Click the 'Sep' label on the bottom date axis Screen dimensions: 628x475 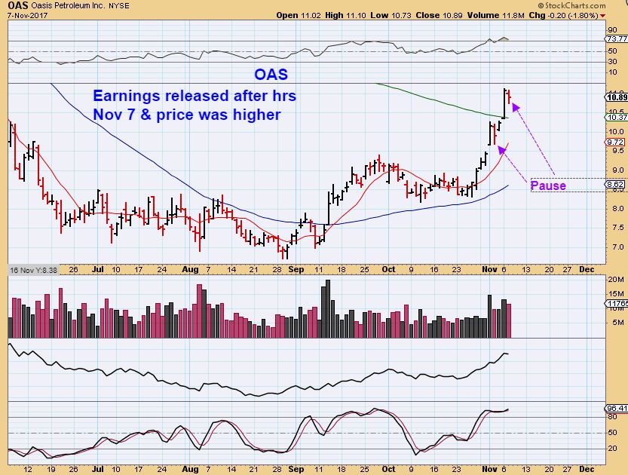(x=296, y=469)
